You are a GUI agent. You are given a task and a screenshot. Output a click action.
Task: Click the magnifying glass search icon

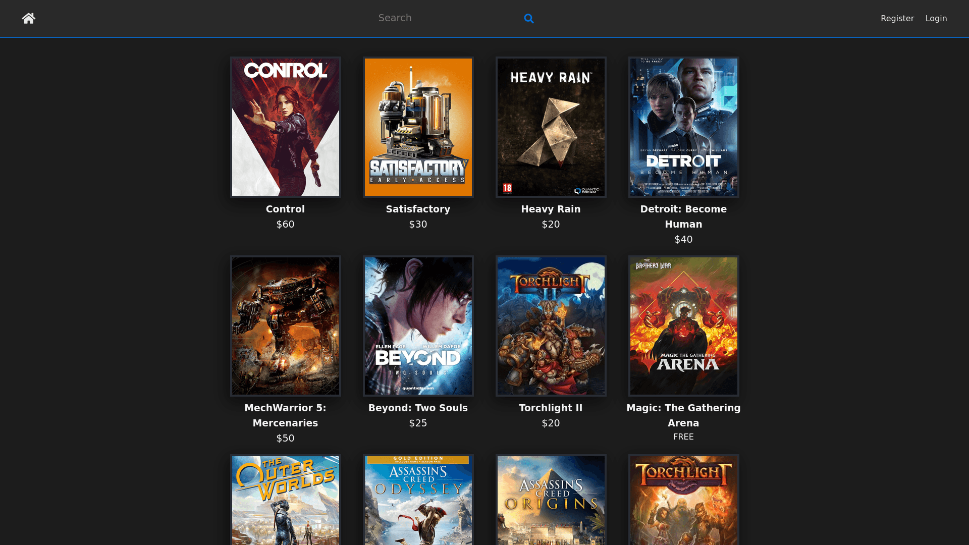(x=529, y=18)
